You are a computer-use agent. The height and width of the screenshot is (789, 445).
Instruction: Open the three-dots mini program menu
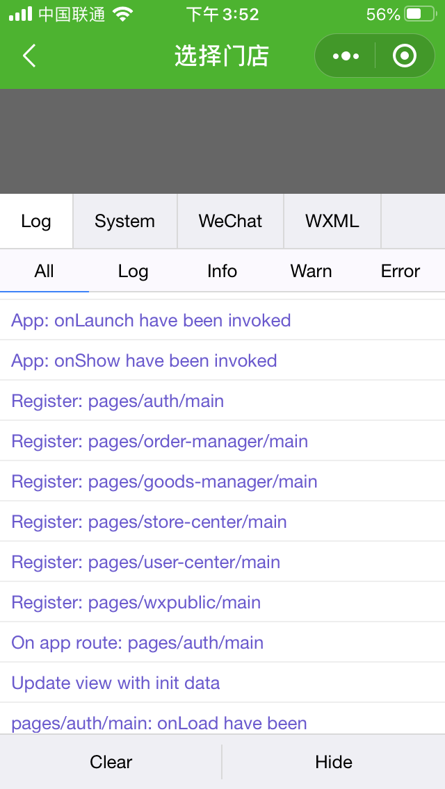[x=346, y=56]
